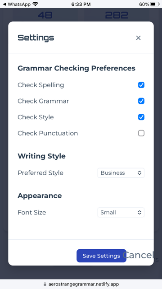The image size is (162, 289).
Task: Tap the Wi-Fi status icon
Action: click(35, 4)
